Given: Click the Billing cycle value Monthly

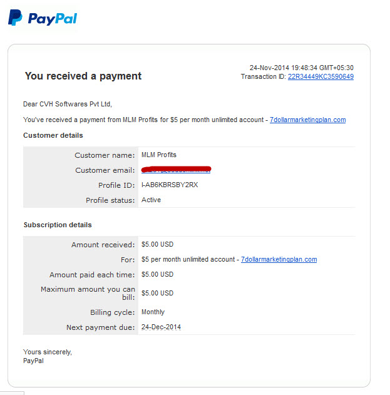Looking at the screenshot, I should (153, 312).
